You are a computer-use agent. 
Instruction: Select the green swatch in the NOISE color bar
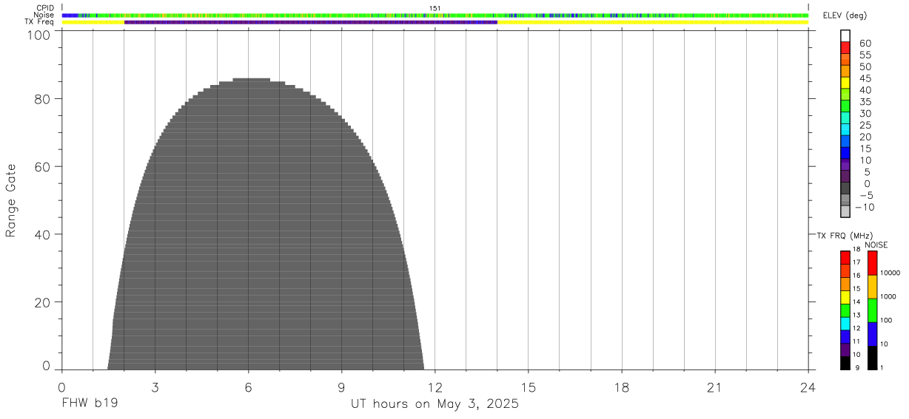872,310
